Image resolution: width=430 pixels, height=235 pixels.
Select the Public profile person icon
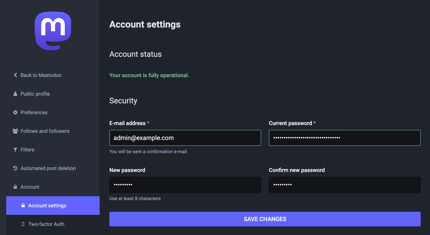point(15,93)
